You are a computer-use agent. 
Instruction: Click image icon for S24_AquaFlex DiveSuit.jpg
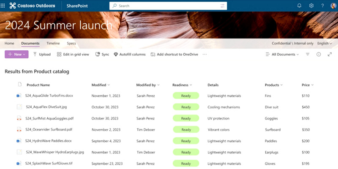(19, 107)
